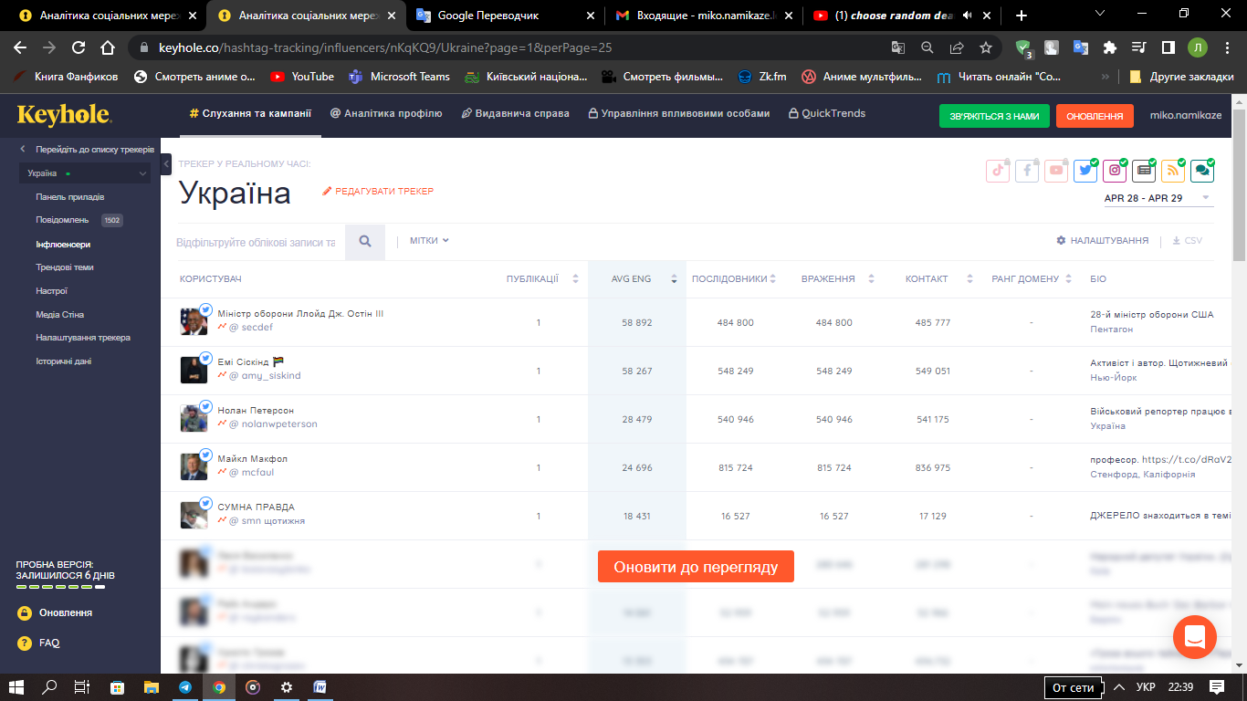Open Видавнича справа nav item
Image resolution: width=1247 pixels, height=701 pixels.
[515, 114]
